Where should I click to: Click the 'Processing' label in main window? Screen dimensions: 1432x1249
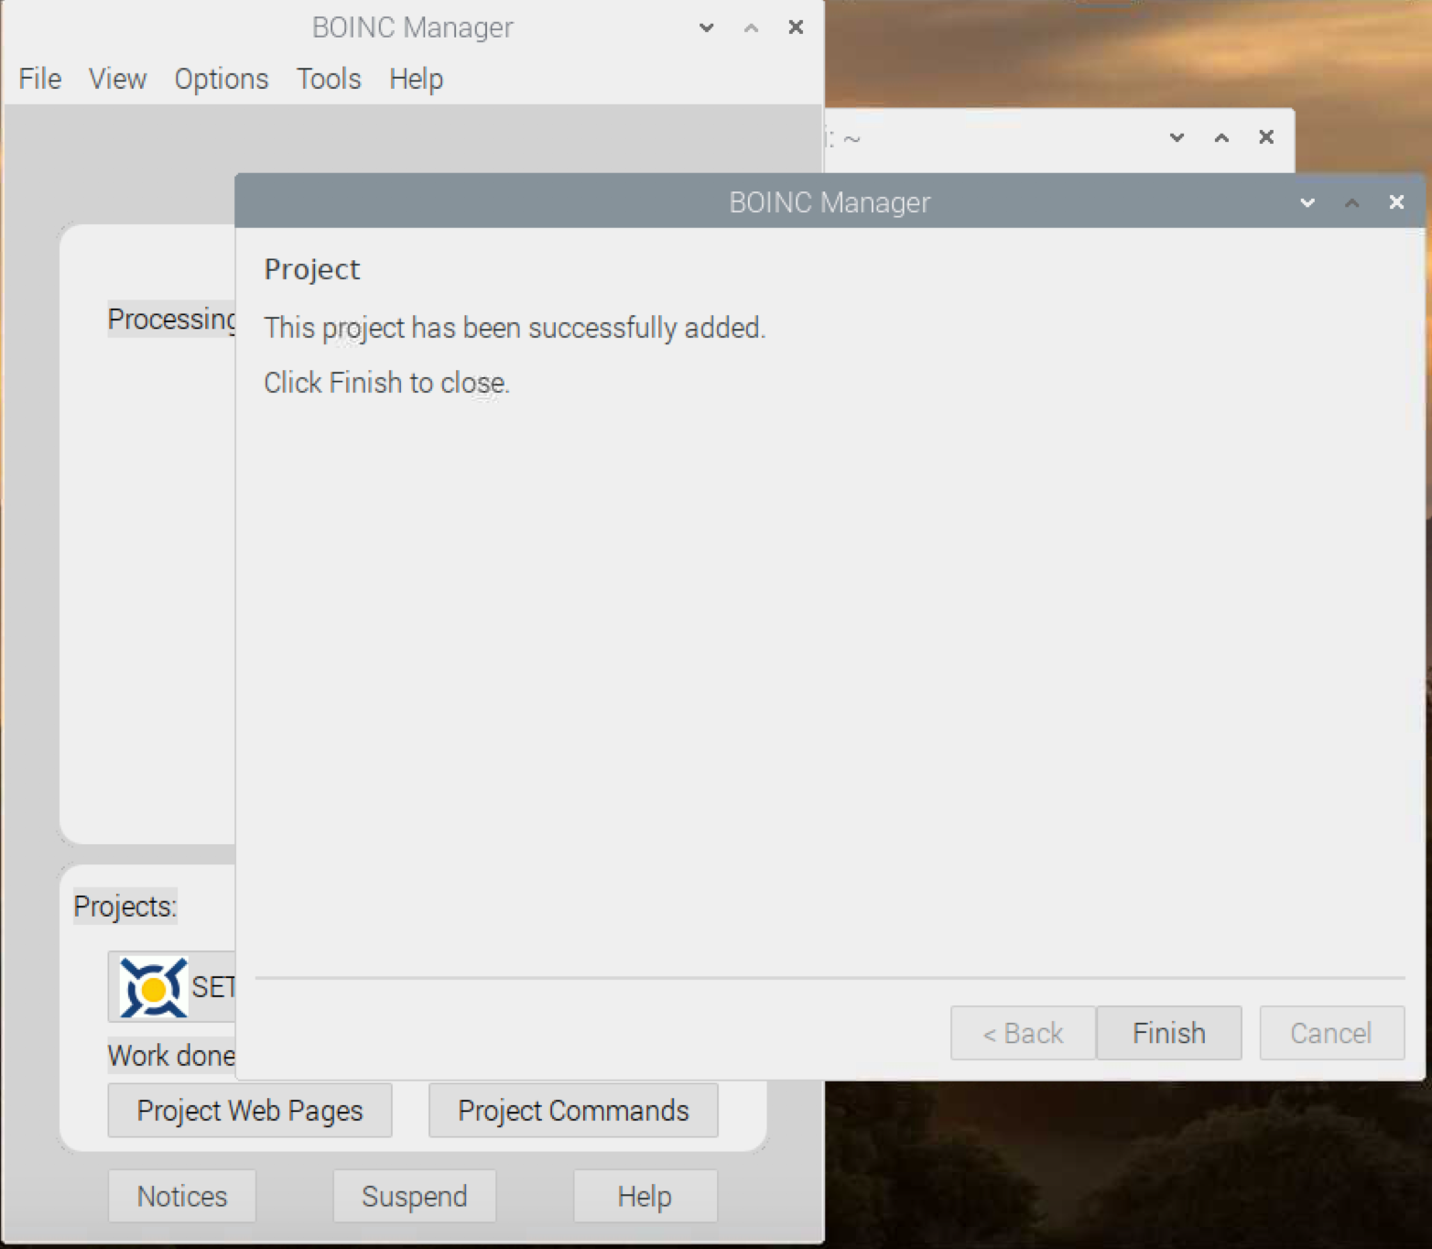tap(171, 319)
